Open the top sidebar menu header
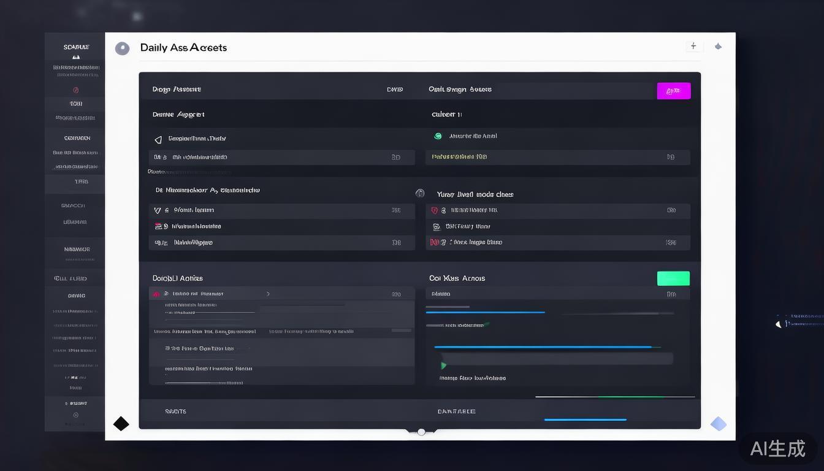 pyautogui.click(x=76, y=47)
